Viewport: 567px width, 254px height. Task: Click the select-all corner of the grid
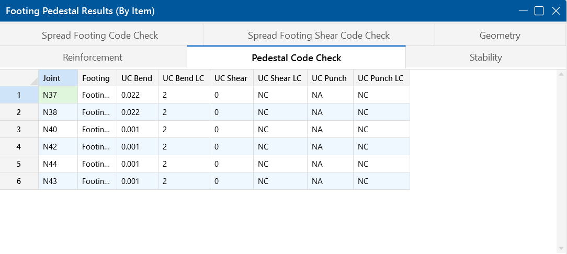click(x=19, y=78)
